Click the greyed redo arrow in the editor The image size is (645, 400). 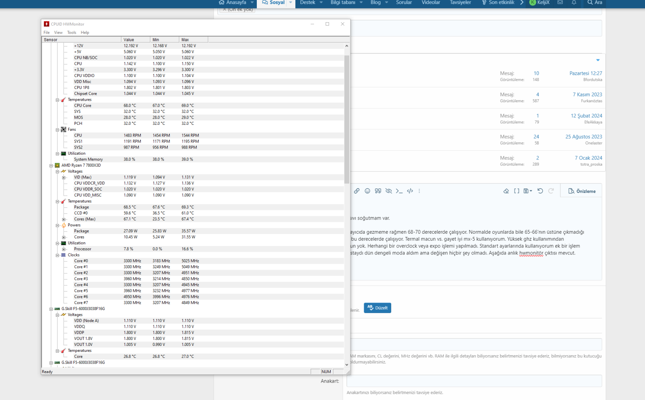tap(551, 191)
